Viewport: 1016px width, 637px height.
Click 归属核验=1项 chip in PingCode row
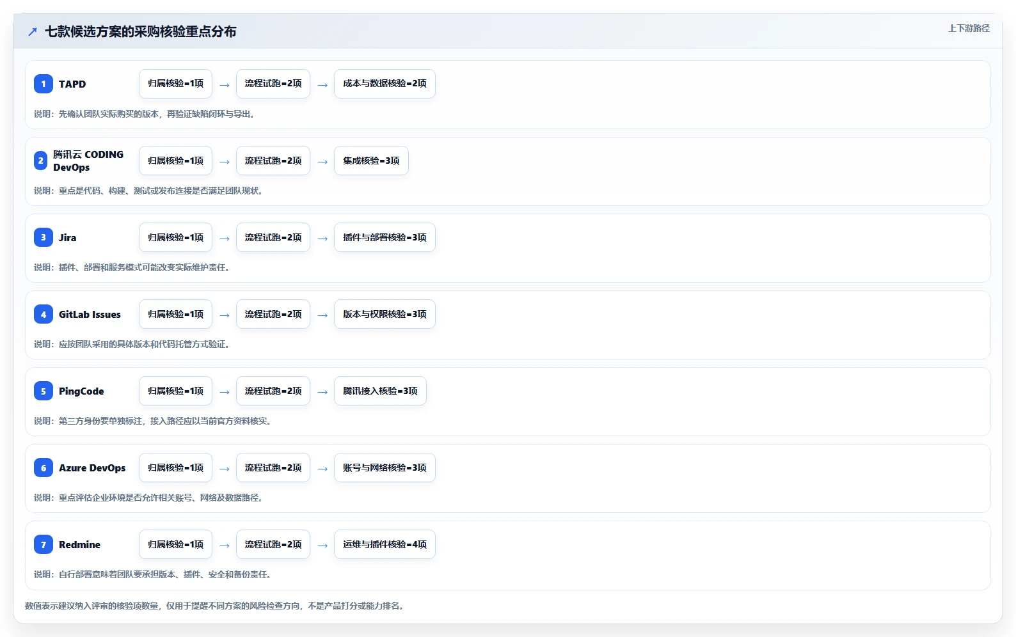(x=175, y=391)
